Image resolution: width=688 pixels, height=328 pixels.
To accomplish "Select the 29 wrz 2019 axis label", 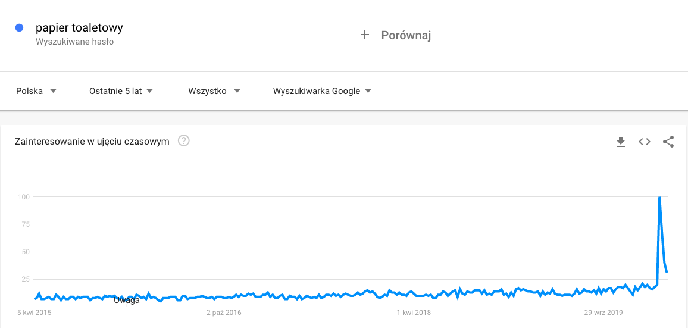I will click(603, 313).
